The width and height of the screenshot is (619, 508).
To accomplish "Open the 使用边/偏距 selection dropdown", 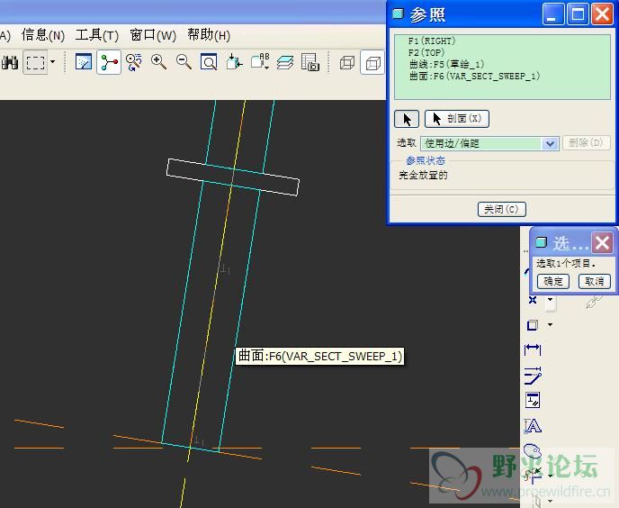I will (550, 143).
